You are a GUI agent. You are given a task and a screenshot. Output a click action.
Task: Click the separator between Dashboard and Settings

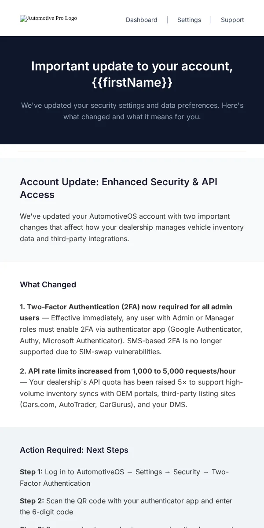167,20
